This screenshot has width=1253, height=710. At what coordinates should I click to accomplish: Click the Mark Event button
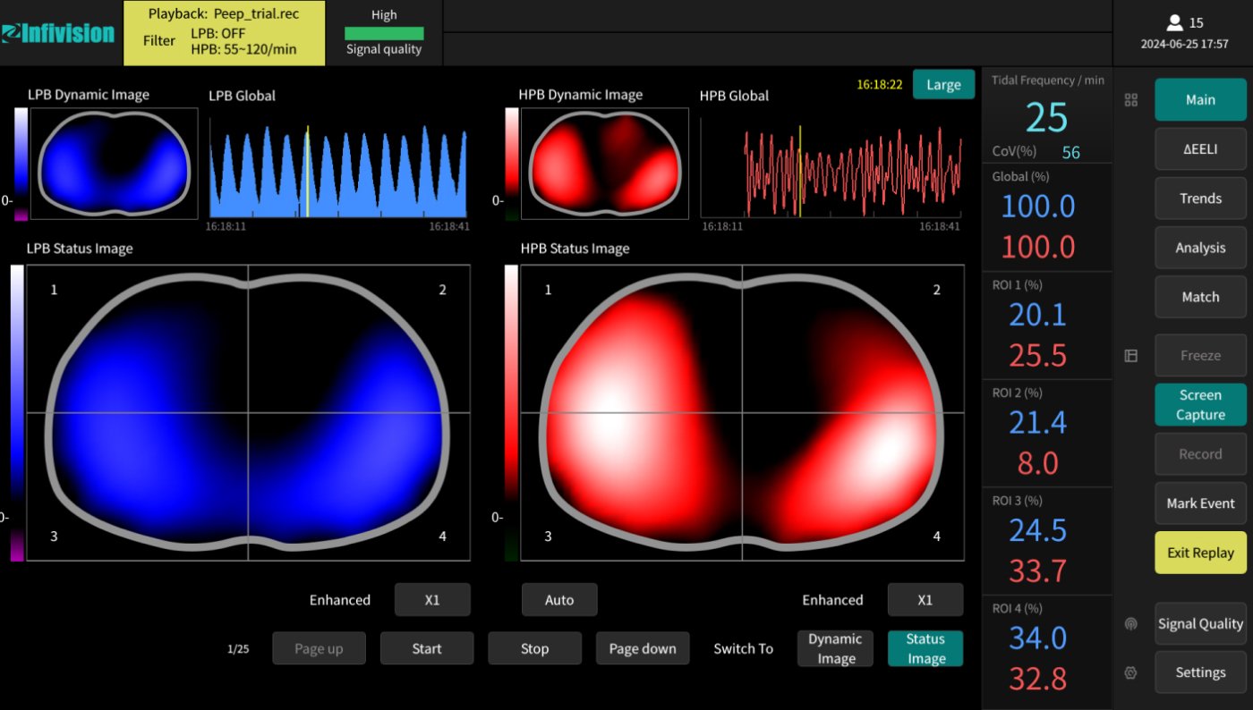pos(1199,503)
